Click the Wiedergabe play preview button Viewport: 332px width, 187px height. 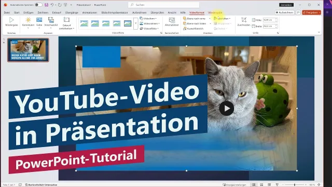click(x=11, y=22)
